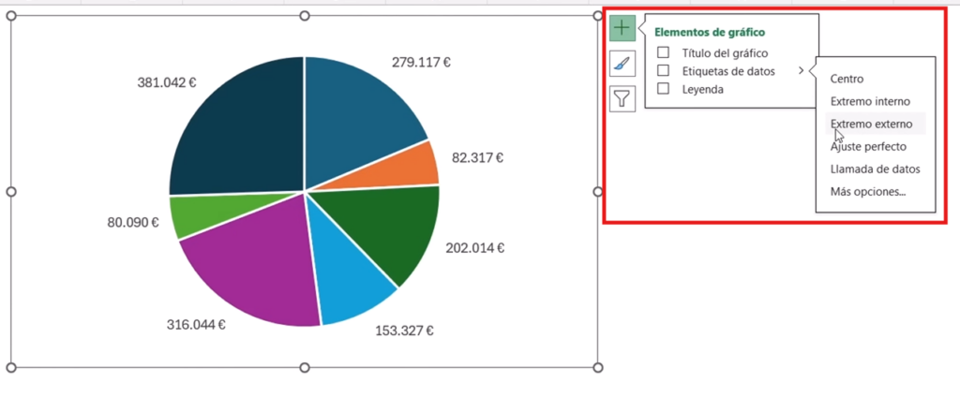Select the light blue pie slice
Image resolution: width=960 pixels, height=397 pixels.
[346, 275]
